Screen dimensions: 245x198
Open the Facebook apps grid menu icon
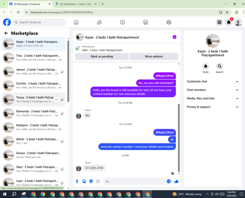[220, 22]
